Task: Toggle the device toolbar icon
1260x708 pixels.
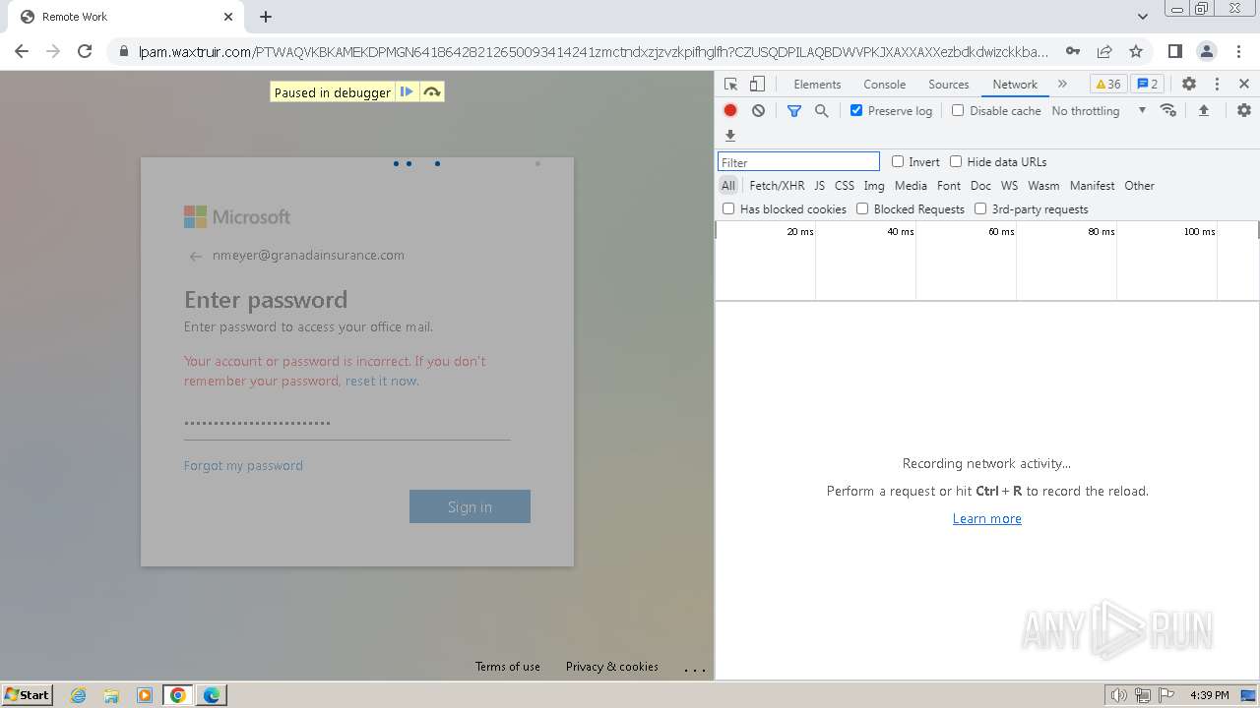Action: point(757,85)
